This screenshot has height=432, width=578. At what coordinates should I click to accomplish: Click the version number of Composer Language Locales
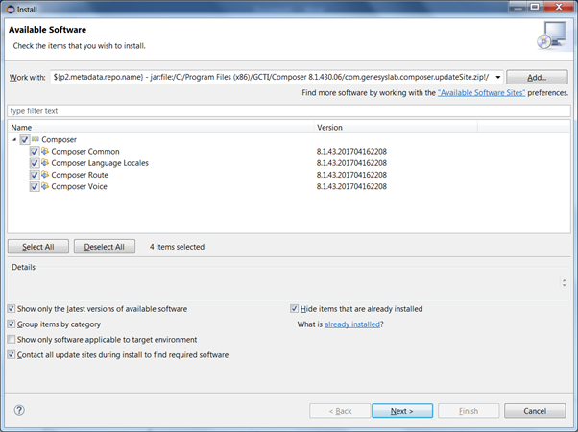[351, 163]
